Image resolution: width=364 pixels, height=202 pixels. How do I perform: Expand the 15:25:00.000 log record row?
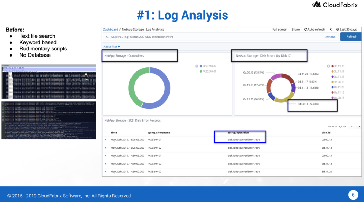(x=106, y=148)
